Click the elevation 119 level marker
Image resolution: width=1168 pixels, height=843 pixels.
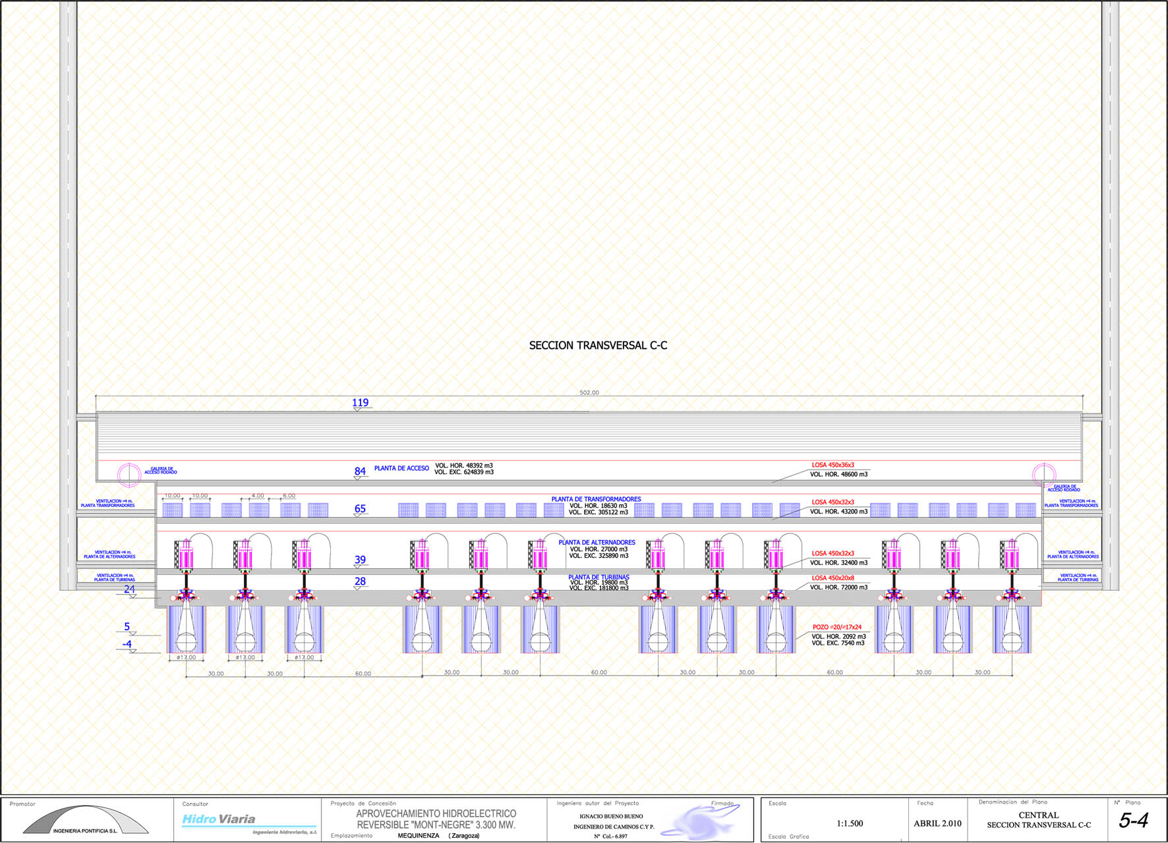click(x=360, y=403)
